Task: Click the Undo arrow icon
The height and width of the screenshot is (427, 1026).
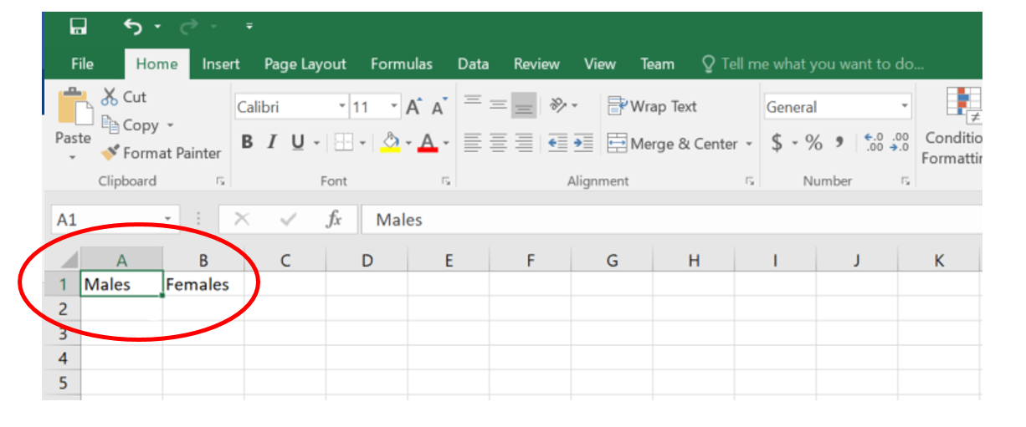Action: (x=133, y=28)
